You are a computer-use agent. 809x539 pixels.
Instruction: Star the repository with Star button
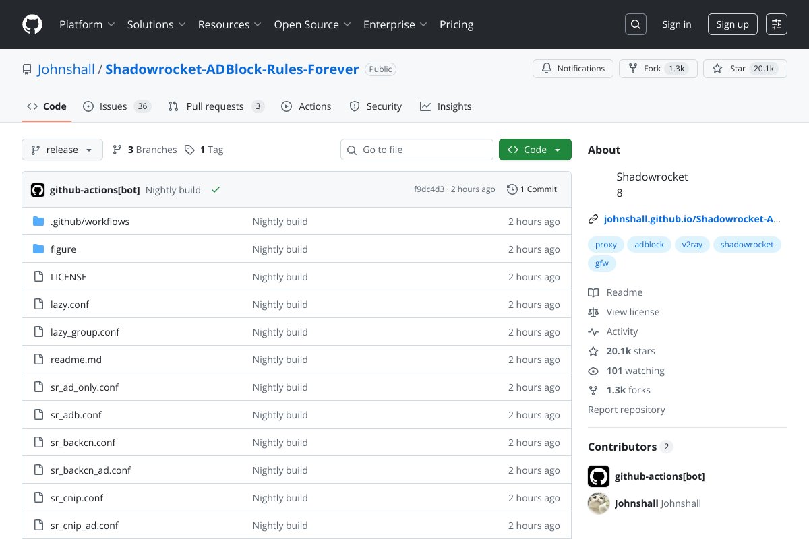tap(745, 69)
